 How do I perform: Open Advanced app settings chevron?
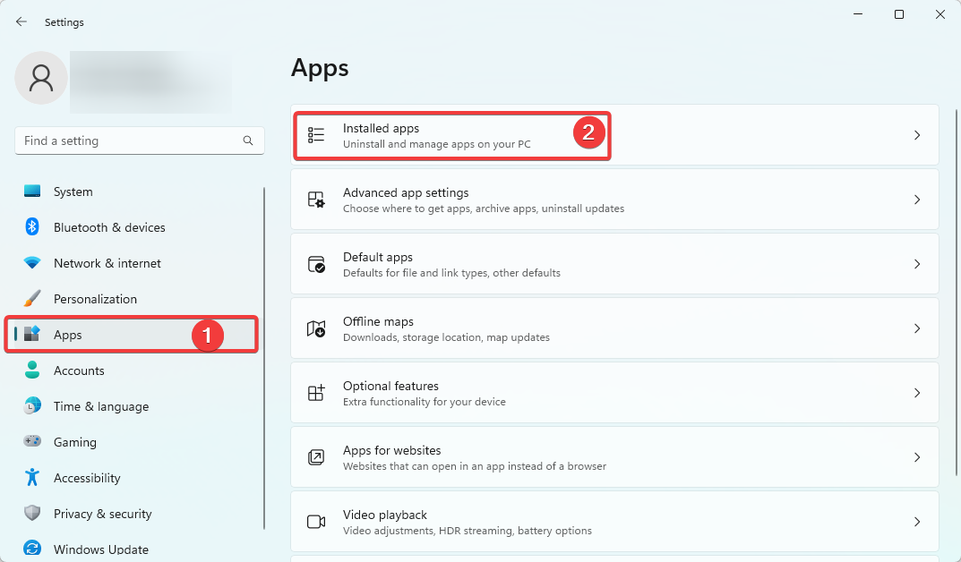coord(917,200)
